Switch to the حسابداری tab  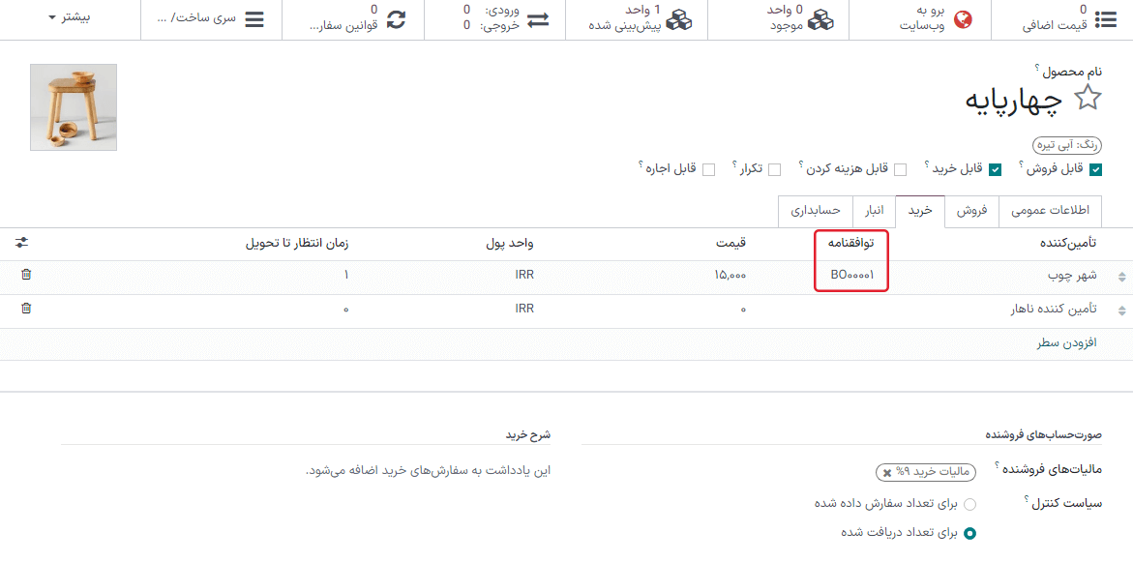(816, 211)
